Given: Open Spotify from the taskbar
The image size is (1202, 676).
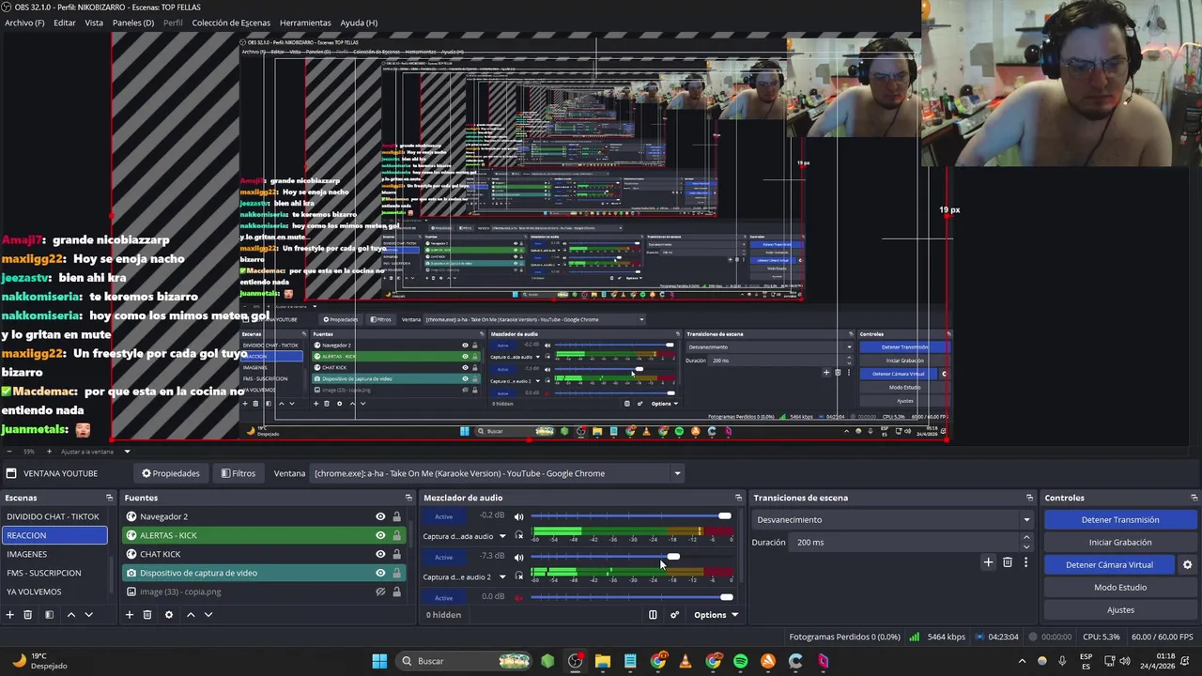Looking at the screenshot, I should click(741, 661).
